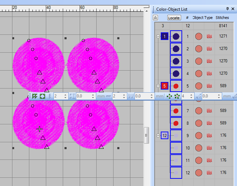Select object 1 thumbnail in list
The height and width of the screenshot is (186, 237).
tap(176, 37)
